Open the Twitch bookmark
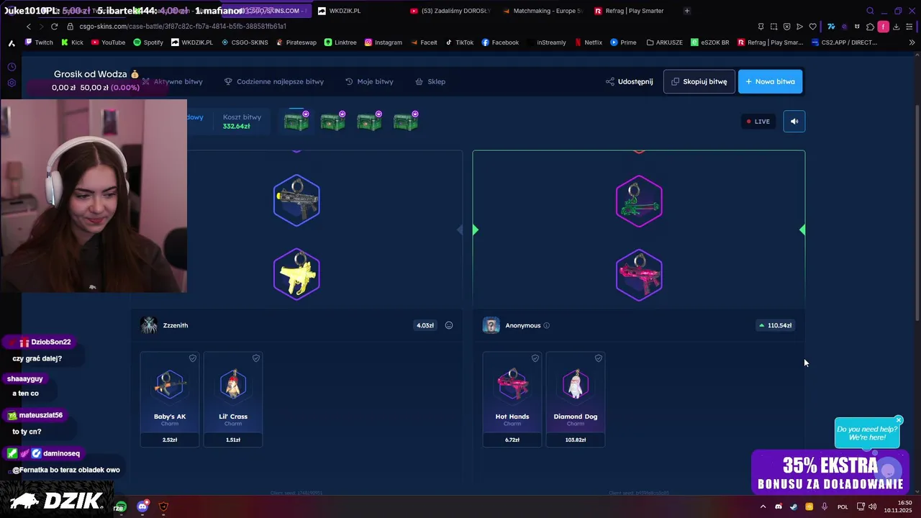The height and width of the screenshot is (518, 921). (39, 42)
